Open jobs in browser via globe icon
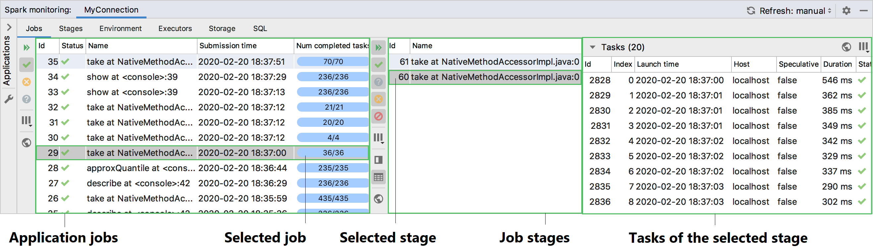The height and width of the screenshot is (251, 873). pyautogui.click(x=27, y=143)
